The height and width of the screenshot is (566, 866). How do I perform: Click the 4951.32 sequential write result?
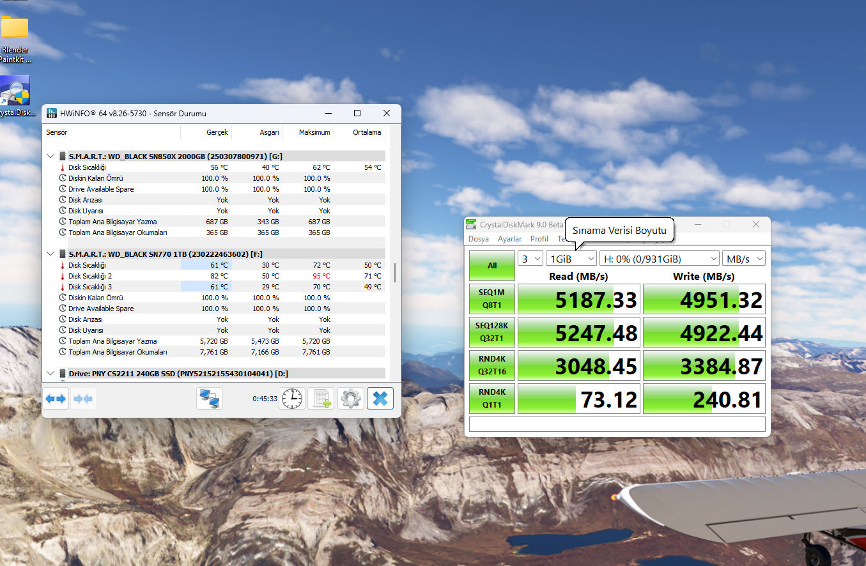(x=704, y=299)
